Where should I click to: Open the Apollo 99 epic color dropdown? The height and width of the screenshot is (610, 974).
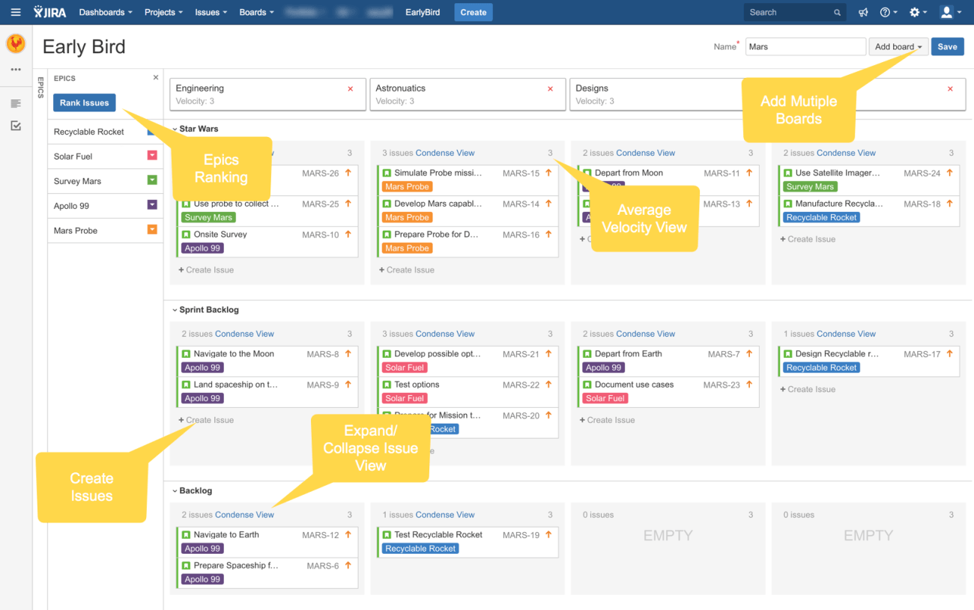(x=152, y=205)
